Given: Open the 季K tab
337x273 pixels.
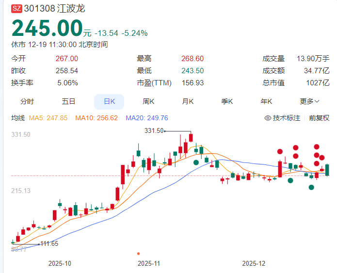Looking at the screenshot, I should 227,101.
